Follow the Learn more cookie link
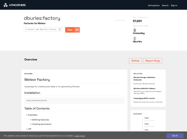This screenshot has width=187, height=139. 80,136
